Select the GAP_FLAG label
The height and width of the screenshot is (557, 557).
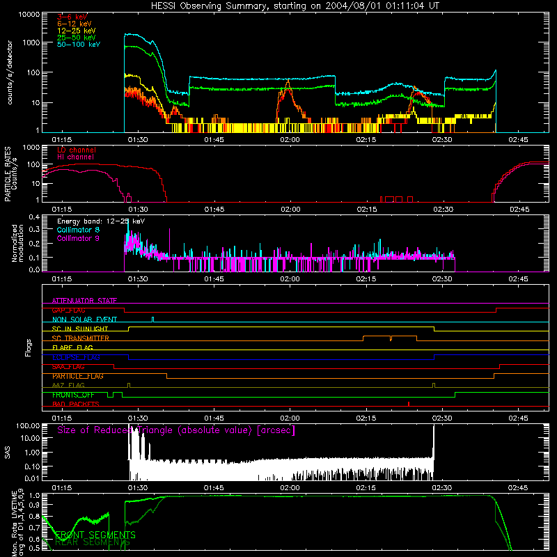(68, 310)
